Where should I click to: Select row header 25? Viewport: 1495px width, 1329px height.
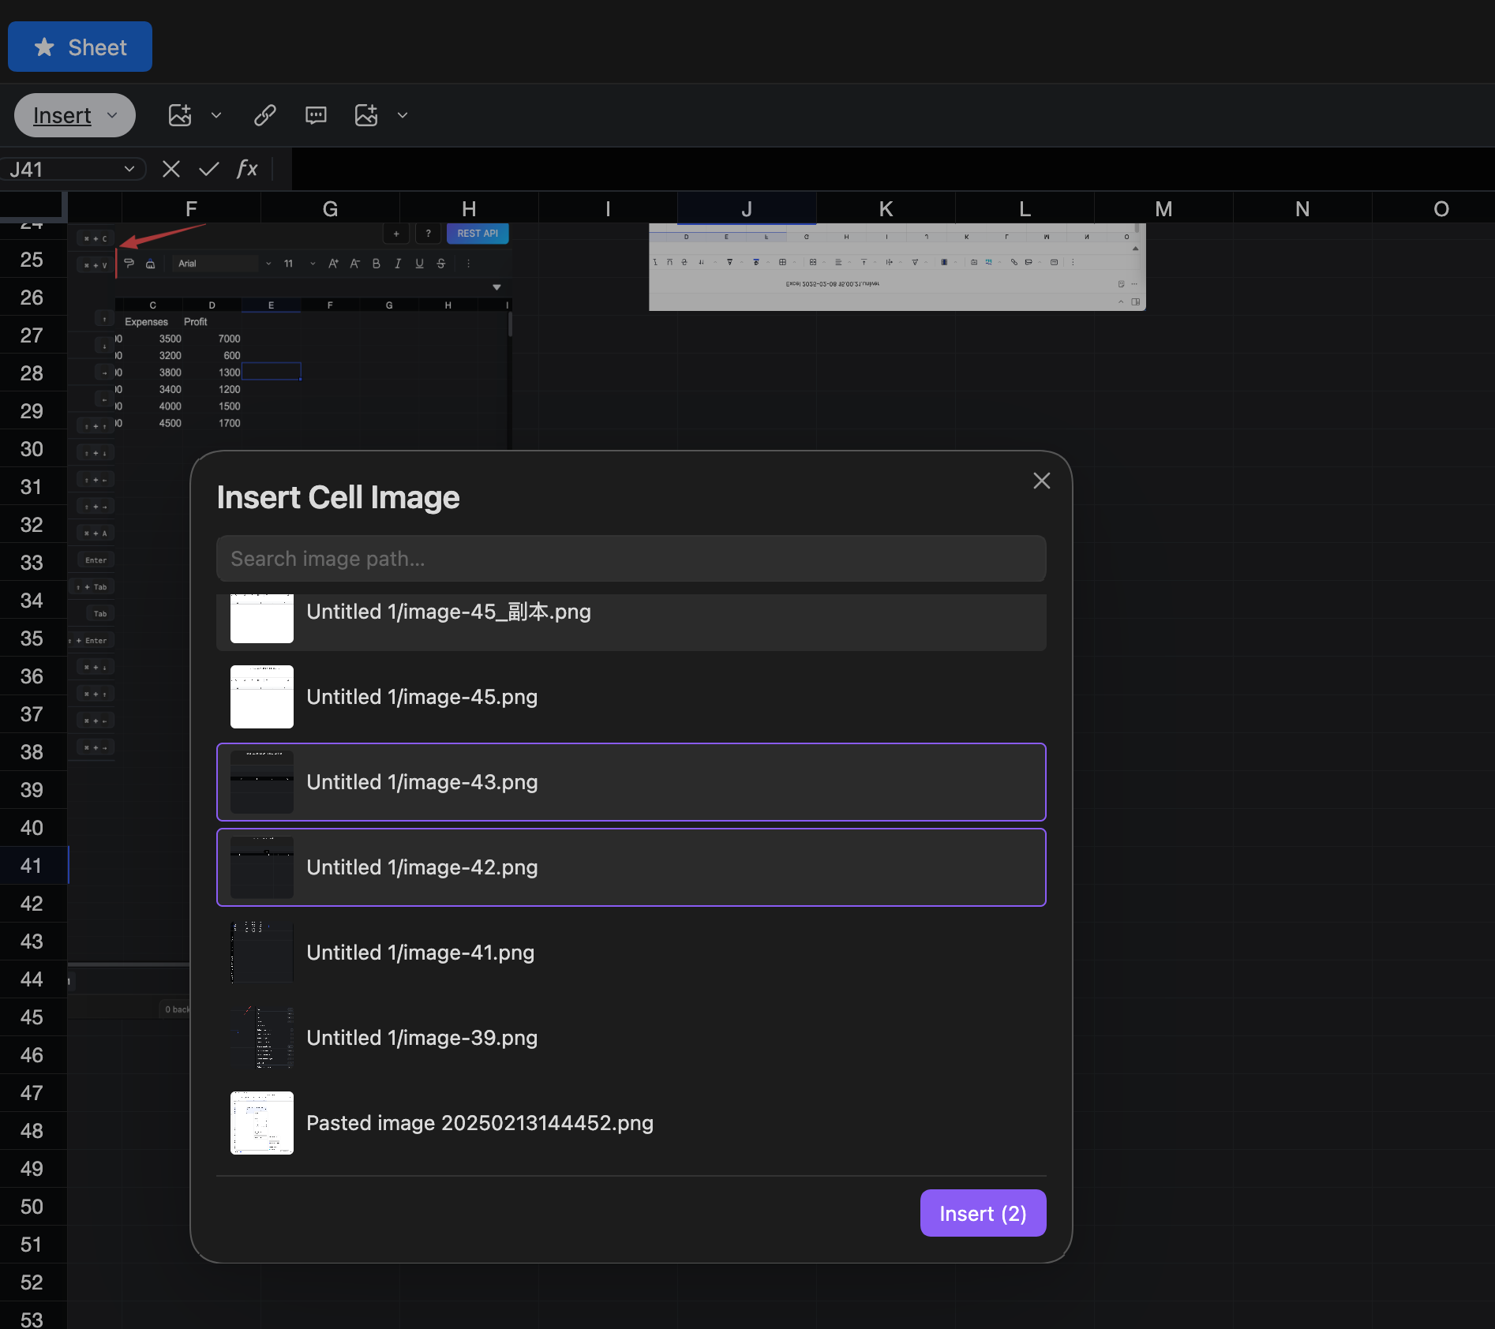(x=33, y=260)
